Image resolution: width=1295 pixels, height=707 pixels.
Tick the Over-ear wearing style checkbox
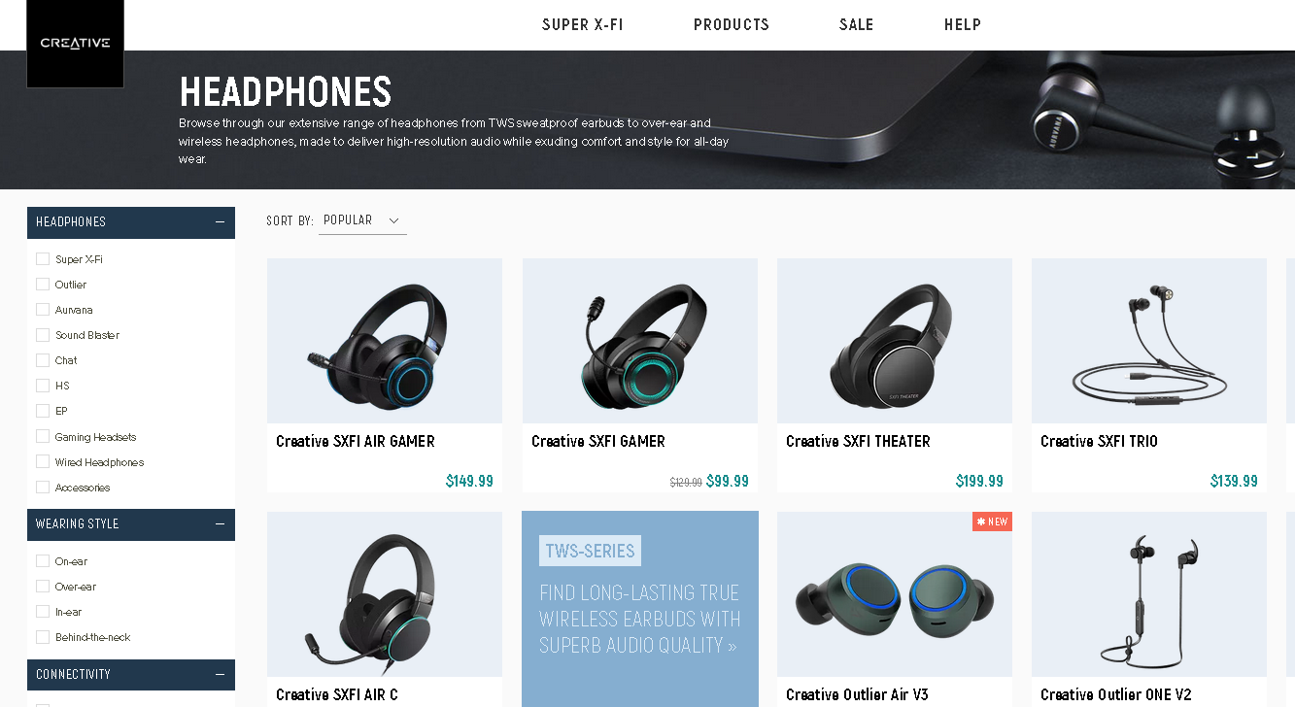43,586
